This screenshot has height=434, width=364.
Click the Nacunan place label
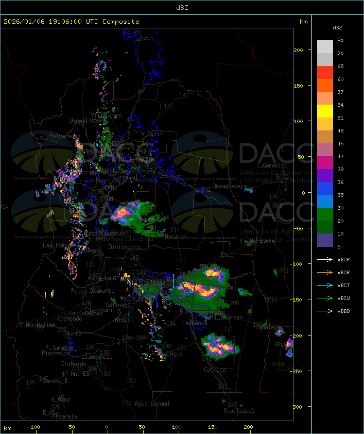(176, 237)
